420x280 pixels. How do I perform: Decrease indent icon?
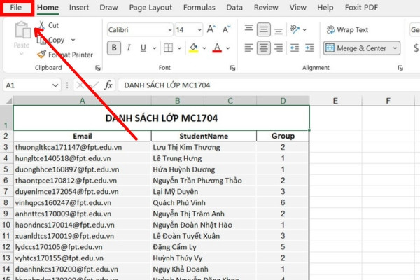click(295, 48)
